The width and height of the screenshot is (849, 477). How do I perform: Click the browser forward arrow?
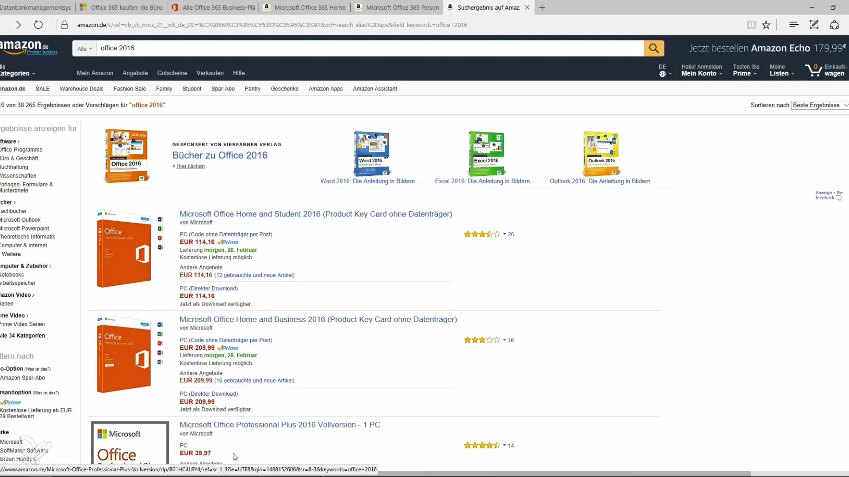[x=16, y=25]
